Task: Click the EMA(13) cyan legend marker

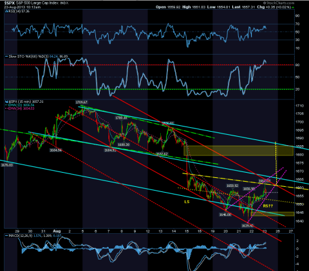Action: [x=6, y=105]
